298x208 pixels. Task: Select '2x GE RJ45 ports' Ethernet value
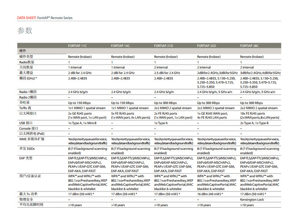(x=80, y=114)
